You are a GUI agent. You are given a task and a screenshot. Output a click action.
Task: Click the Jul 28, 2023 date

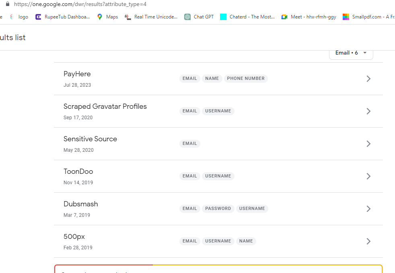point(77,85)
